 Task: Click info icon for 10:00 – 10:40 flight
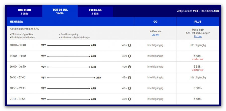point(130,45)
